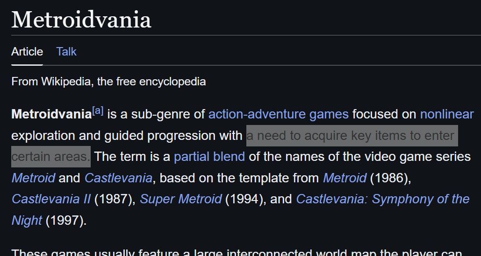Open Castlevania: Symphony of the Night link
The image size is (481, 256).
point(382,199)
